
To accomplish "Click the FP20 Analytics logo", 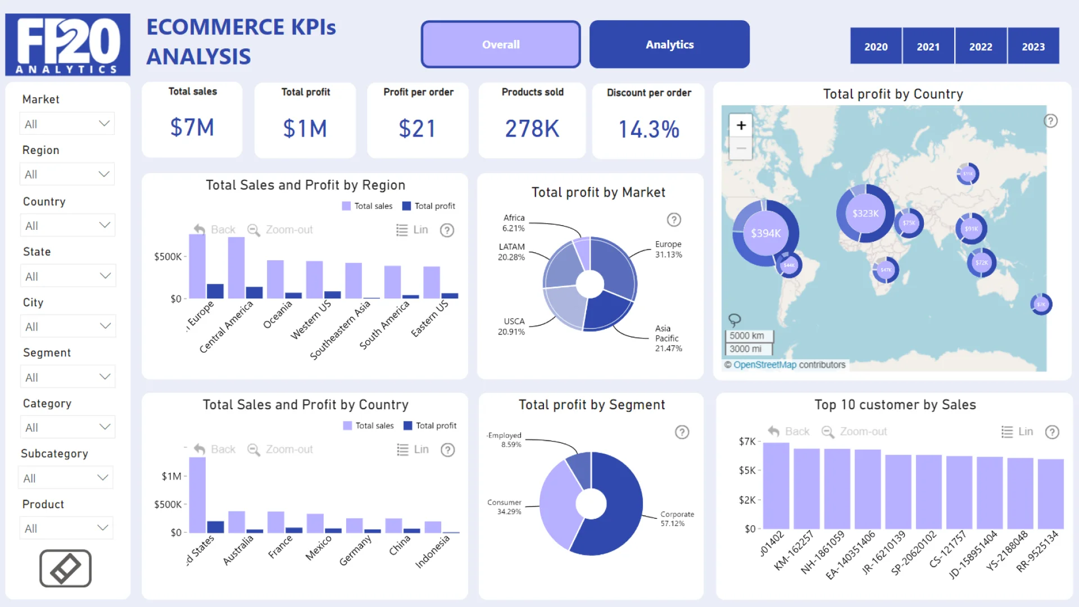I will [x=67, y=44].
